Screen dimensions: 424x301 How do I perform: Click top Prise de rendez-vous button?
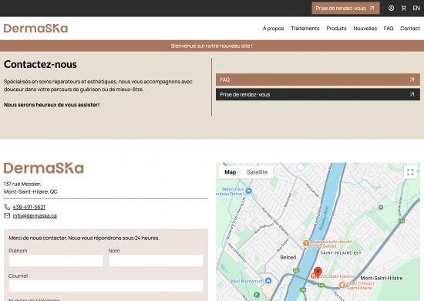click(x=345, y=8)
